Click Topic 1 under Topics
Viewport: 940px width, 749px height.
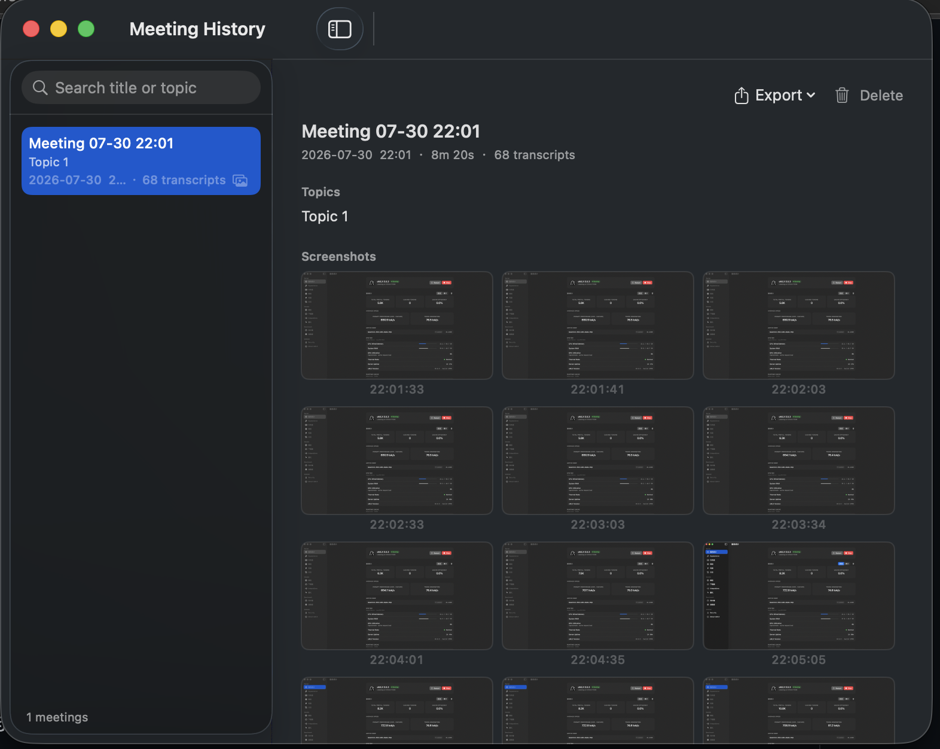pyautogui.click(x=325, y=217)
